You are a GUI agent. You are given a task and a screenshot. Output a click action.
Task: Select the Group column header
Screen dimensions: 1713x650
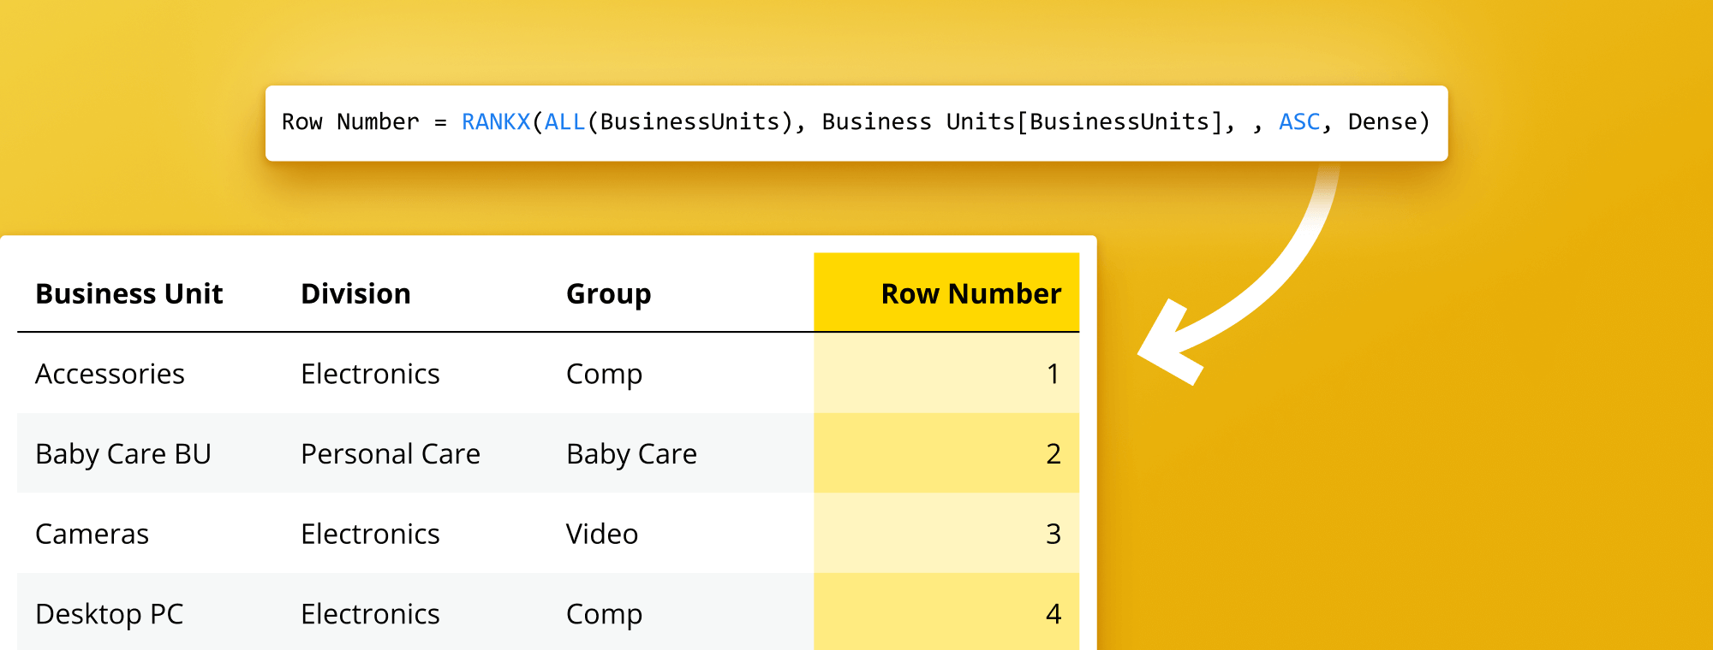608,293
